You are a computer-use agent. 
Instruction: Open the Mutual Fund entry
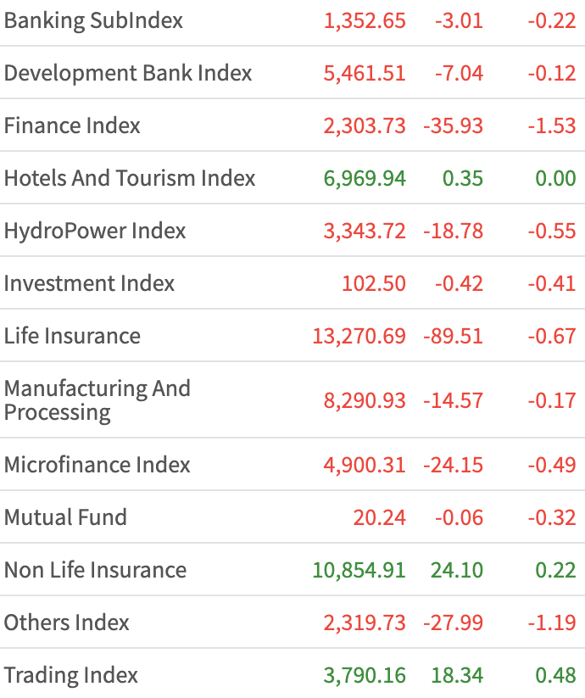click(x=65, y=517)
